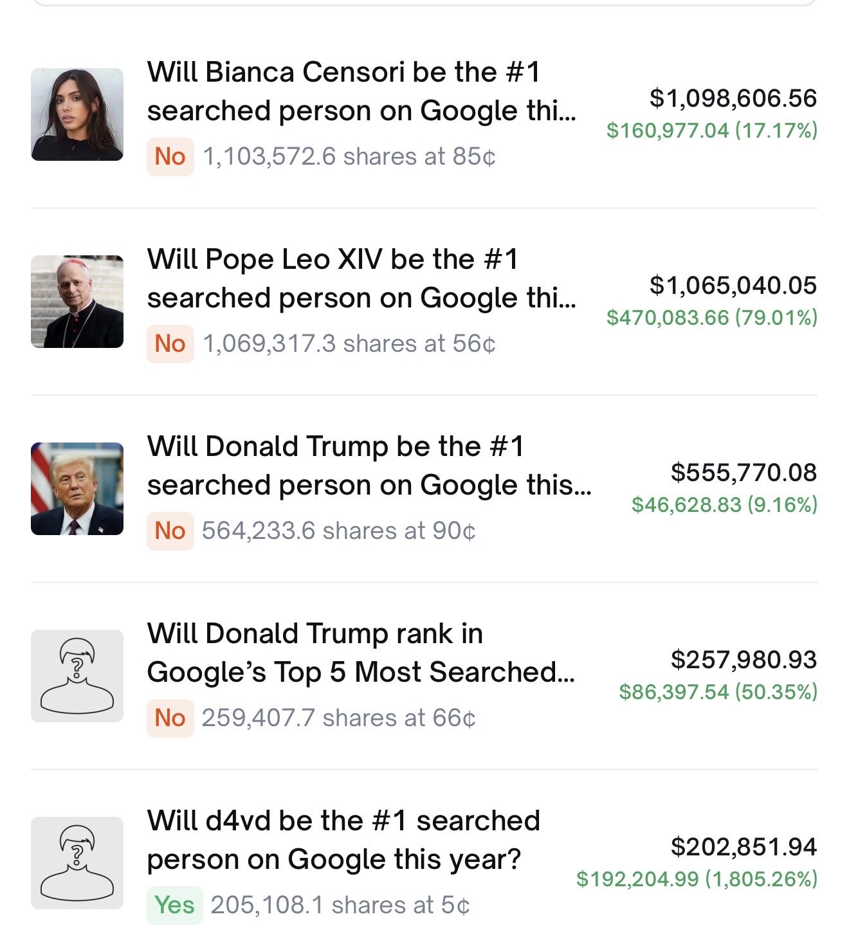Screen dimensions: 849x939
Task: Click the $470,083.66 (79.01%) profit figure
Action: (711, 318)
